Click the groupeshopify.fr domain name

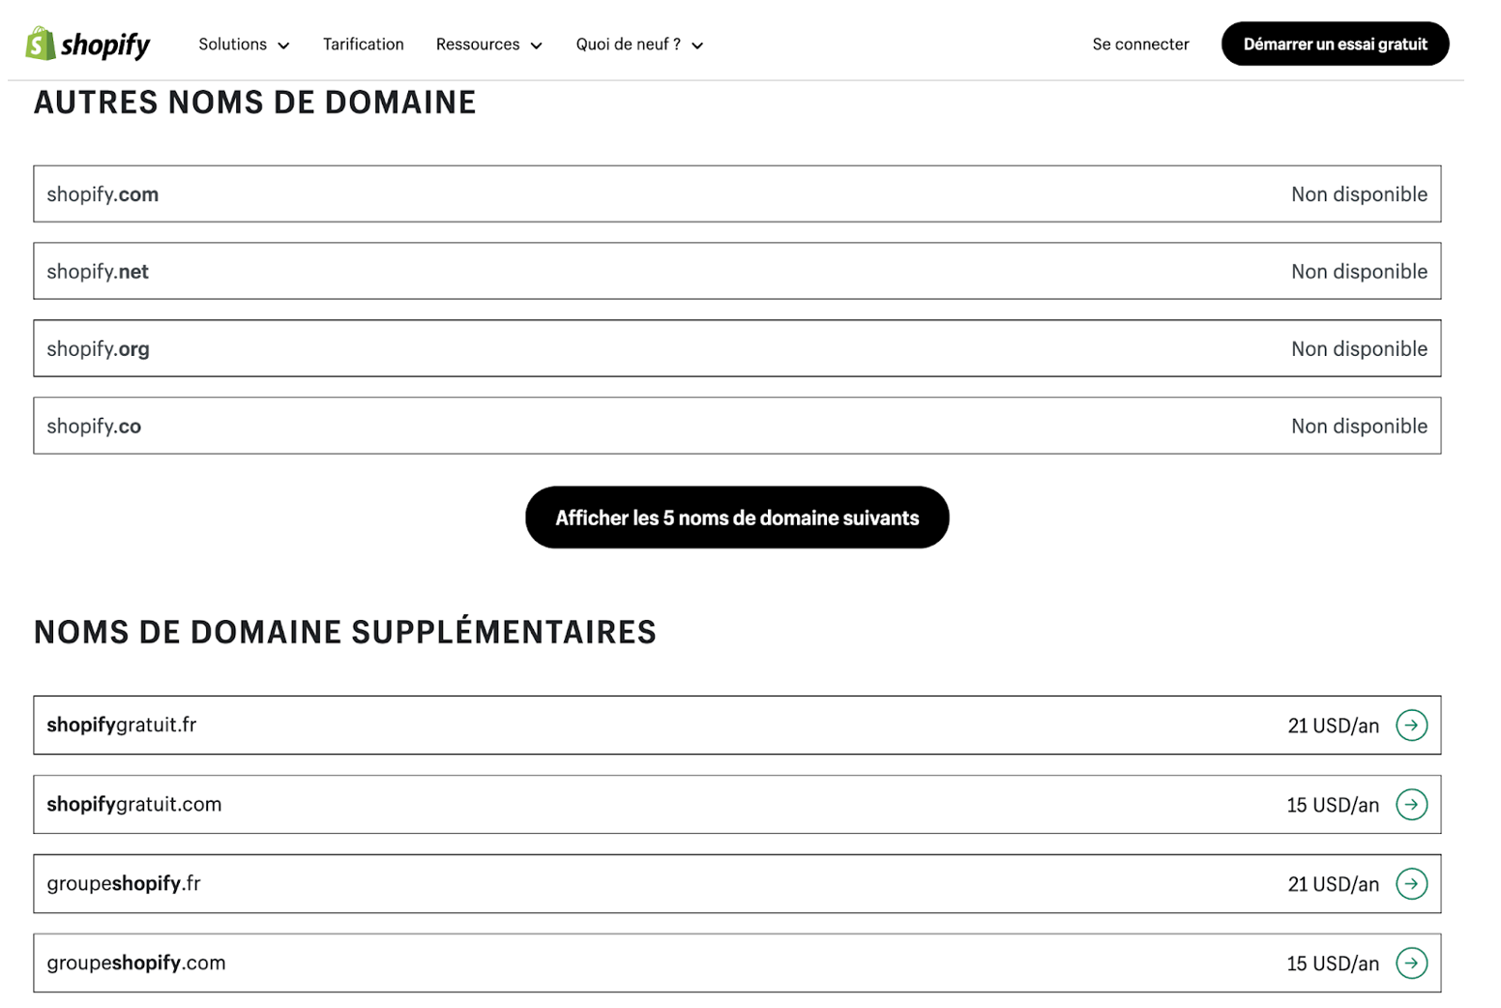click(x=124, y=884)
